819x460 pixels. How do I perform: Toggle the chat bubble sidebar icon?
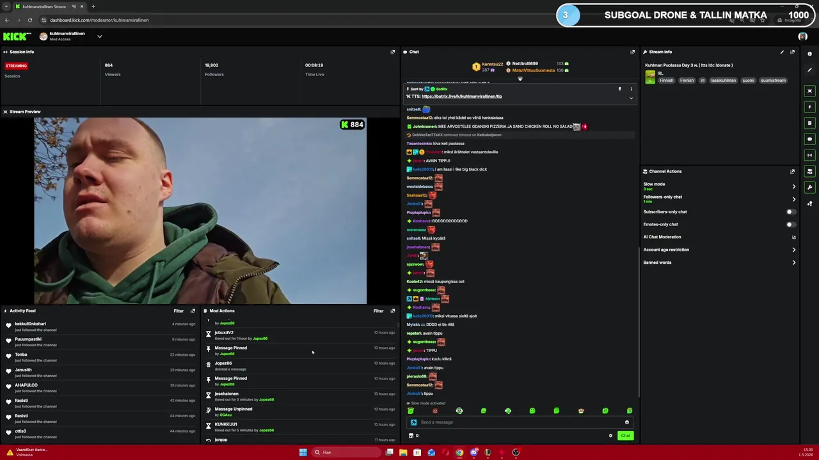pyautogui.click(x=809, y=139)
